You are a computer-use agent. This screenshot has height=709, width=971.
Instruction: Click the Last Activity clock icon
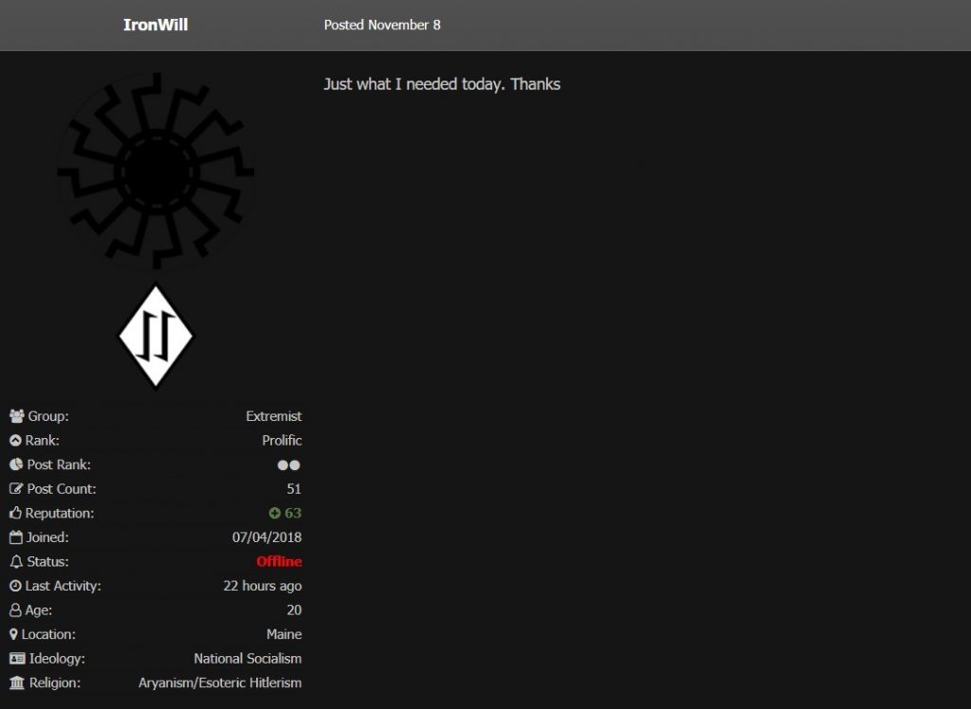point(15,586)
